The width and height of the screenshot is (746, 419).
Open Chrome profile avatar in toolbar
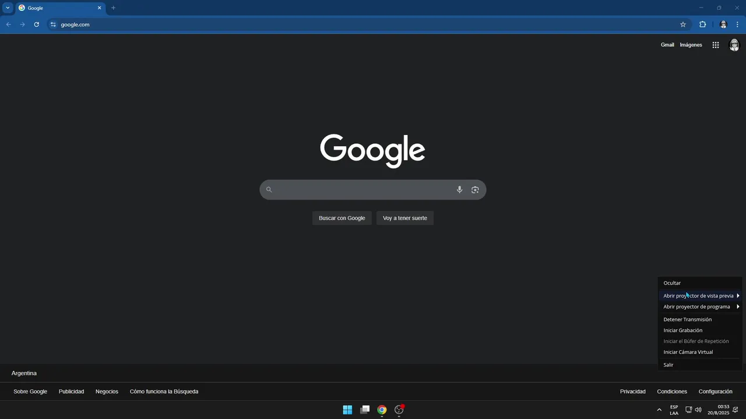tap(723, 24)
